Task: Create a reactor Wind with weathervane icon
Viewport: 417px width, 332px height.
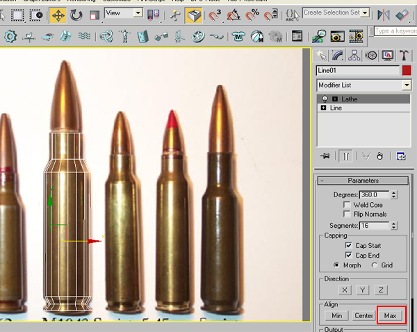Action: click(x=29, y=37)
